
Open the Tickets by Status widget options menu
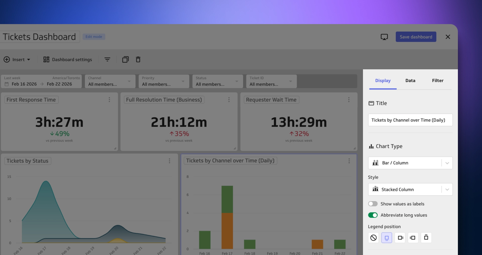pyautogui.click(x=169, y=161)
